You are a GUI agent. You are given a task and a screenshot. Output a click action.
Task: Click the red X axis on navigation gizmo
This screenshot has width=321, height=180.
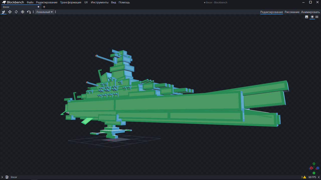point(311,168)
